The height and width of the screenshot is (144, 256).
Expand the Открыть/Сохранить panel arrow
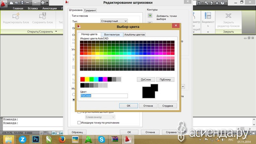coord(56,31)
